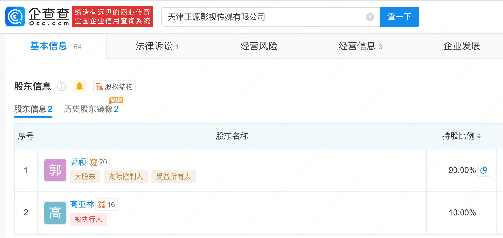This screenshot has height=238, width=503.
Task: Click the 被执行人 tag under 高亚林
Action: pyautogui.click(x=88, y=219)
